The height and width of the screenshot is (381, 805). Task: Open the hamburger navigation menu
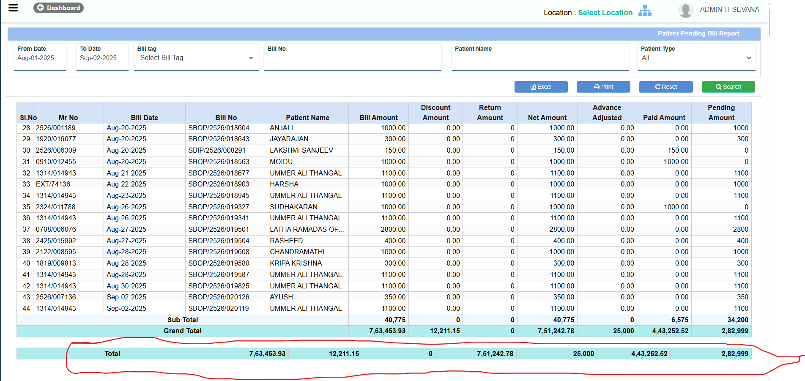tap(13, 8)
